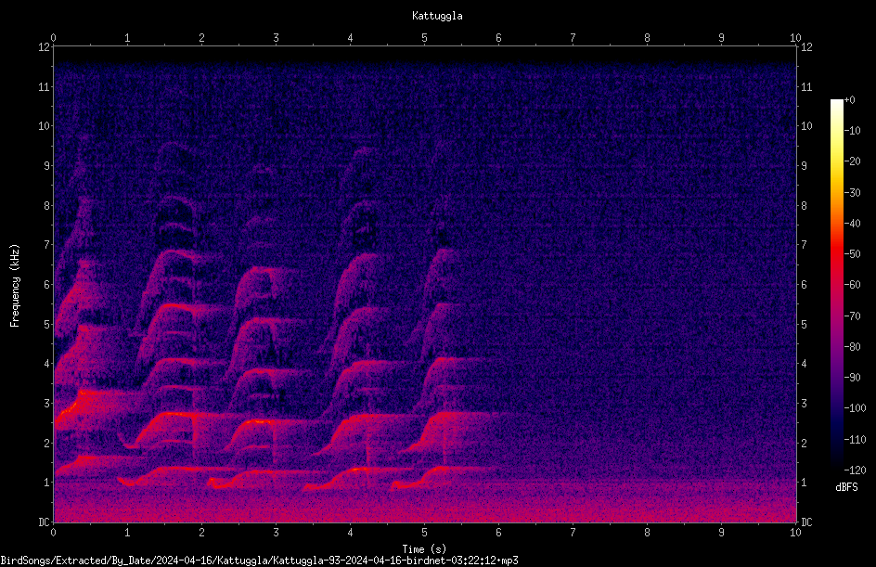Click the 7 second mark on the top time axis

click(x=573, y=37)
